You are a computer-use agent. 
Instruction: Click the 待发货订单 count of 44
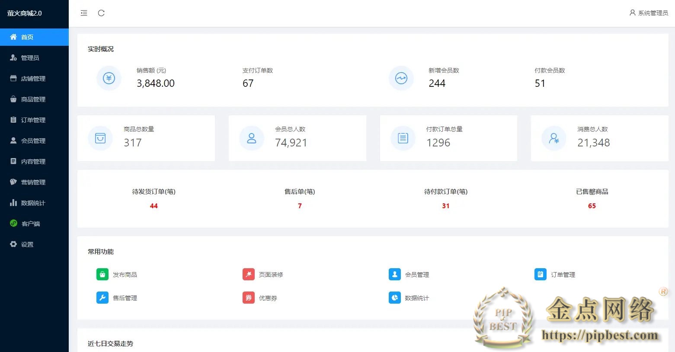click(154, 206)
